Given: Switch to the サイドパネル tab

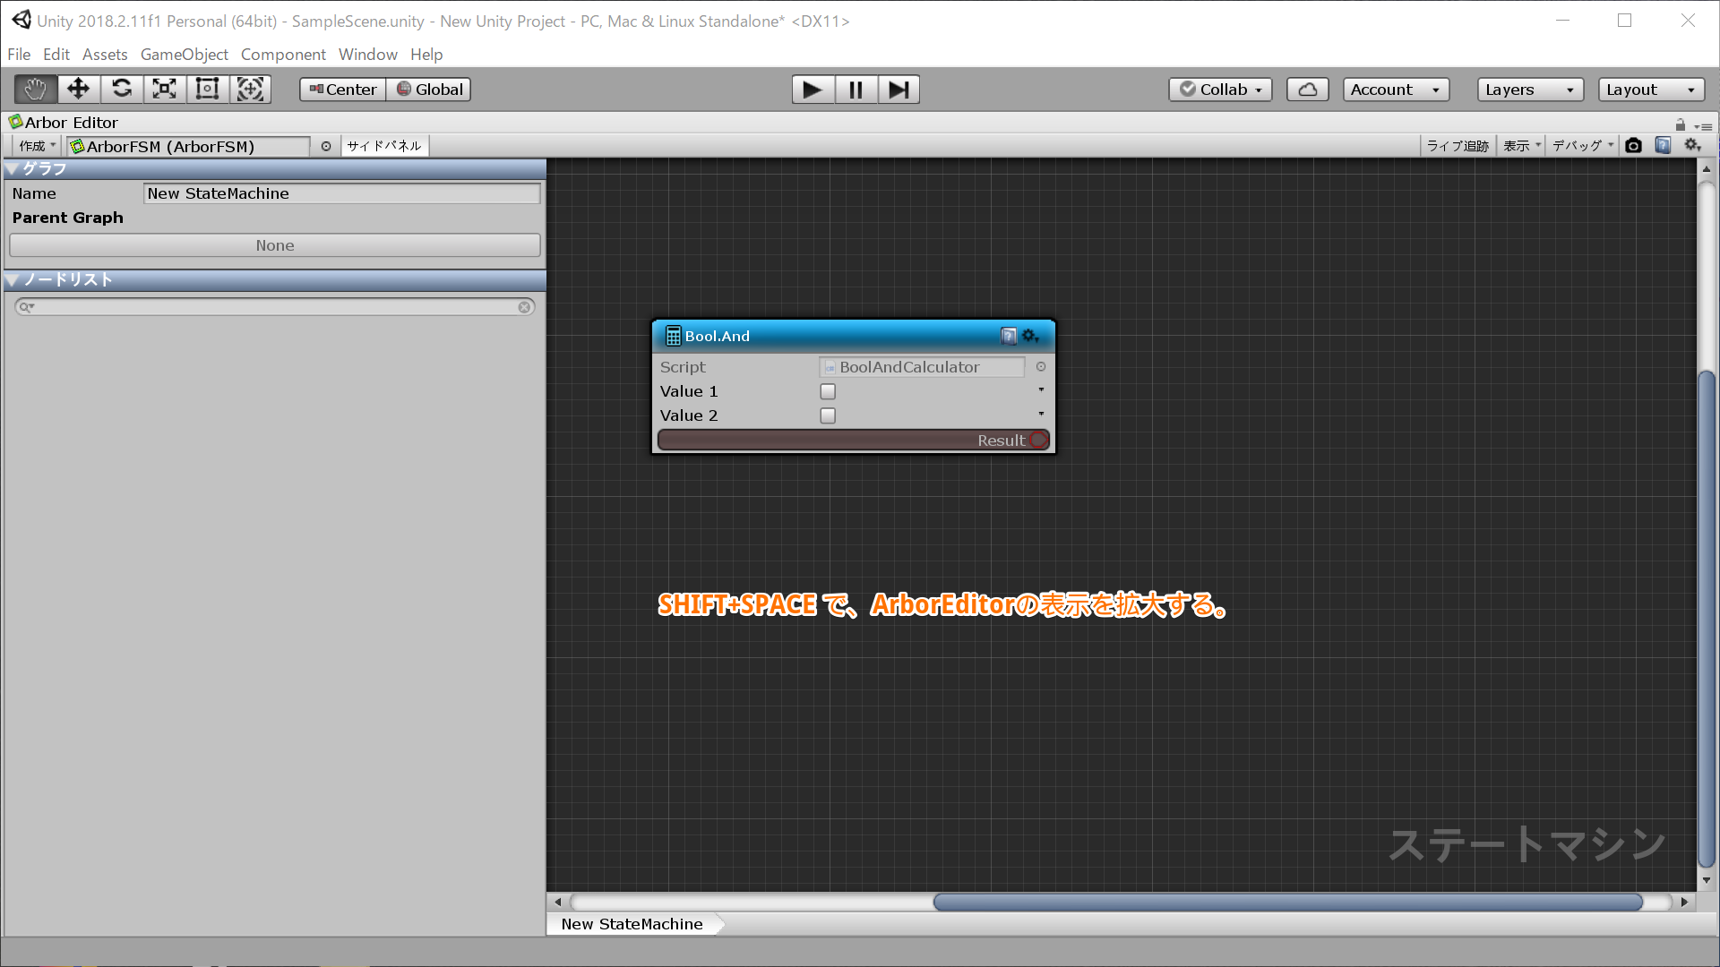Looking at the screenshot, I should (384, 145).
